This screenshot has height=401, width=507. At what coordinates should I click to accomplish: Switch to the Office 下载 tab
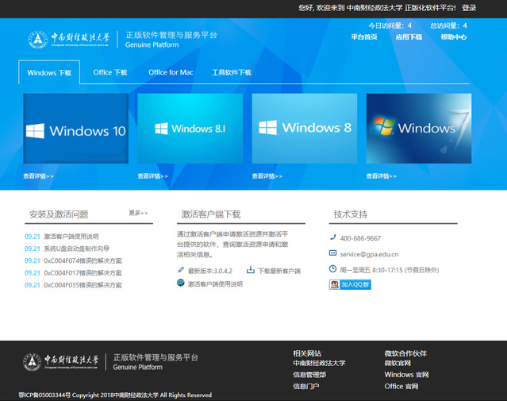tap(109, 72)
